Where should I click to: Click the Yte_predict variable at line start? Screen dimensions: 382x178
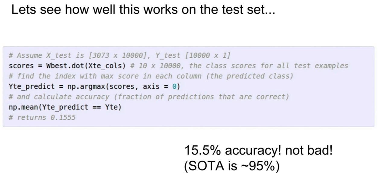[x=32, y=87]
